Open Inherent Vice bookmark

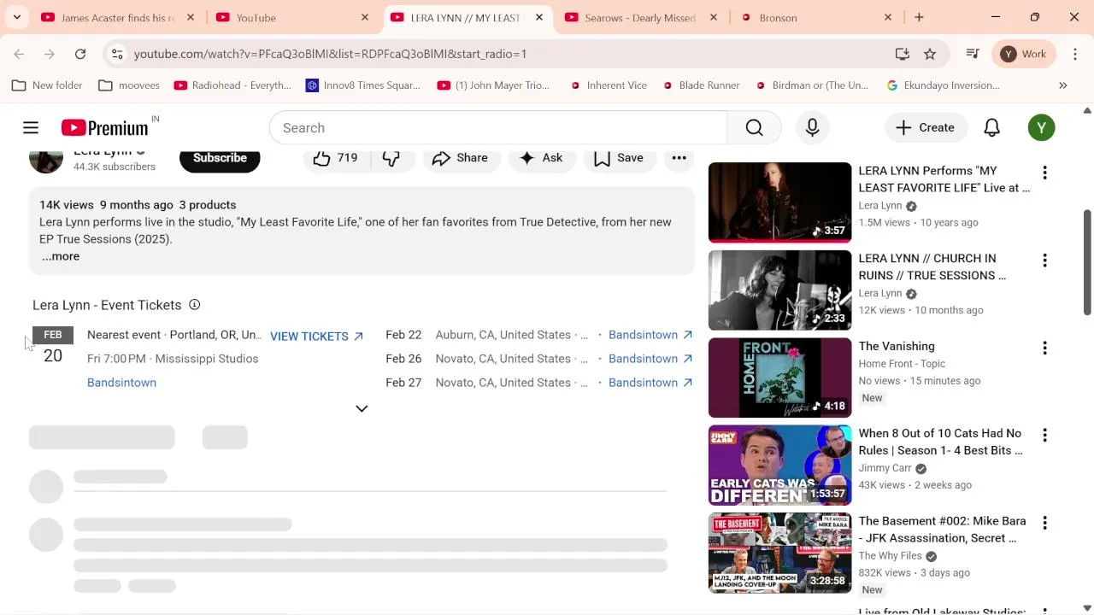click(x=609, y=85)
